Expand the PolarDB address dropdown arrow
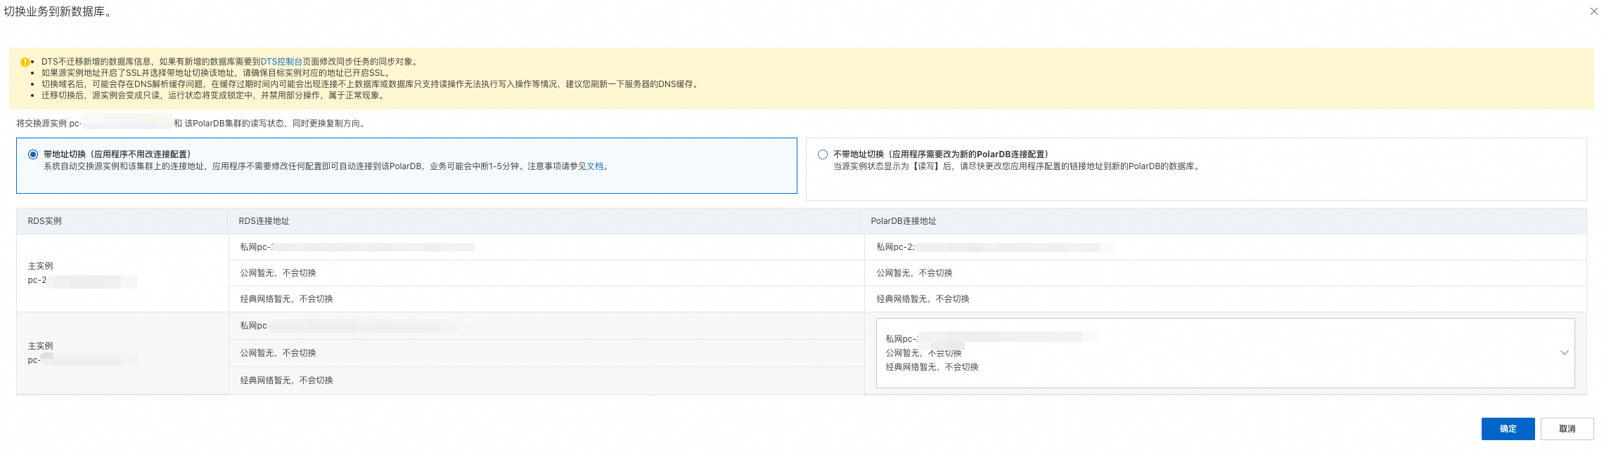The width and height of the screenshot is (1604, 450). (1564, 352)
